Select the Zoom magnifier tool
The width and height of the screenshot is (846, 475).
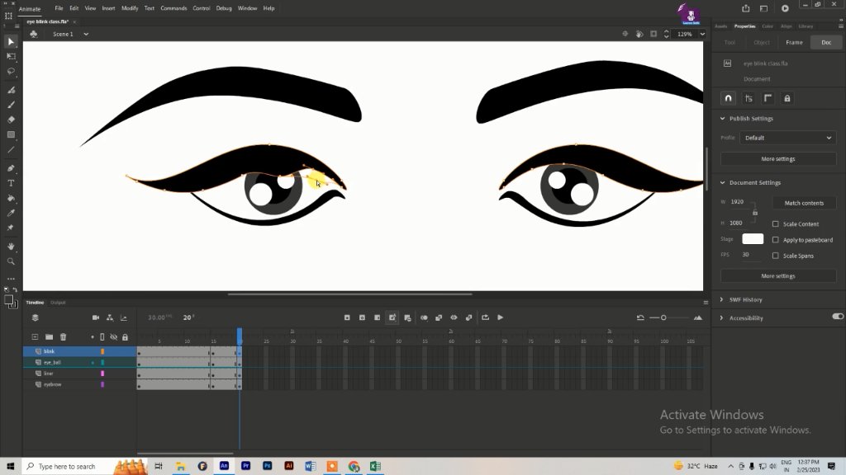11,261
